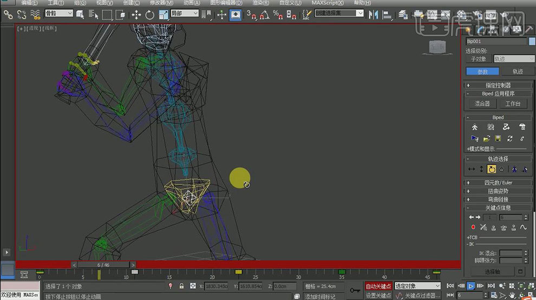Open the 选定对象 key filter dropdown
536x300 pixels.
click(x=417, y=286)
